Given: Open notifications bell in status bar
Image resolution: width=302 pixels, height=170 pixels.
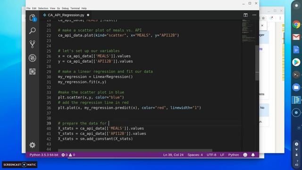Looking at the screenshot, I should click(253, 155).
